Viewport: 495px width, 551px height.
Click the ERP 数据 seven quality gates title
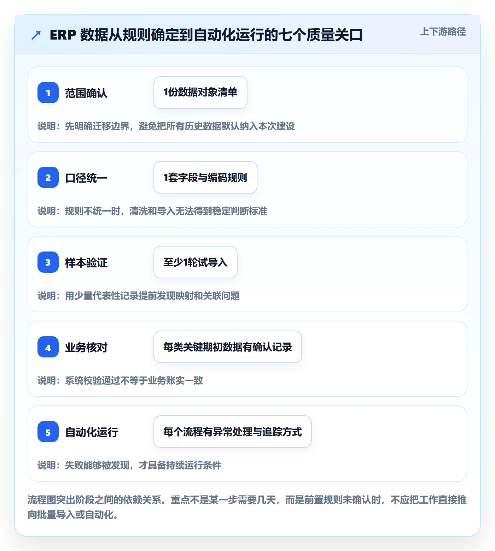coord(206,35)
